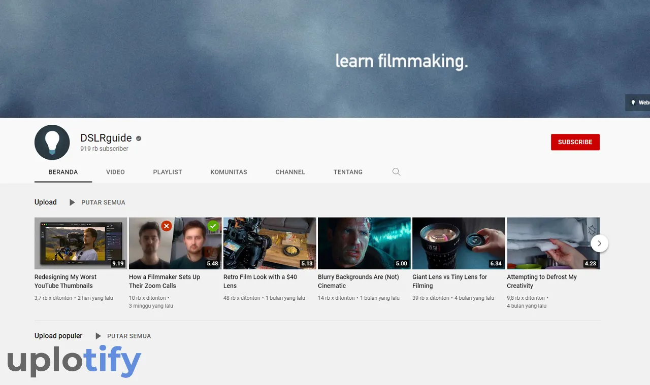Open the Video tab
650x385 pixels.
(115, 172)
